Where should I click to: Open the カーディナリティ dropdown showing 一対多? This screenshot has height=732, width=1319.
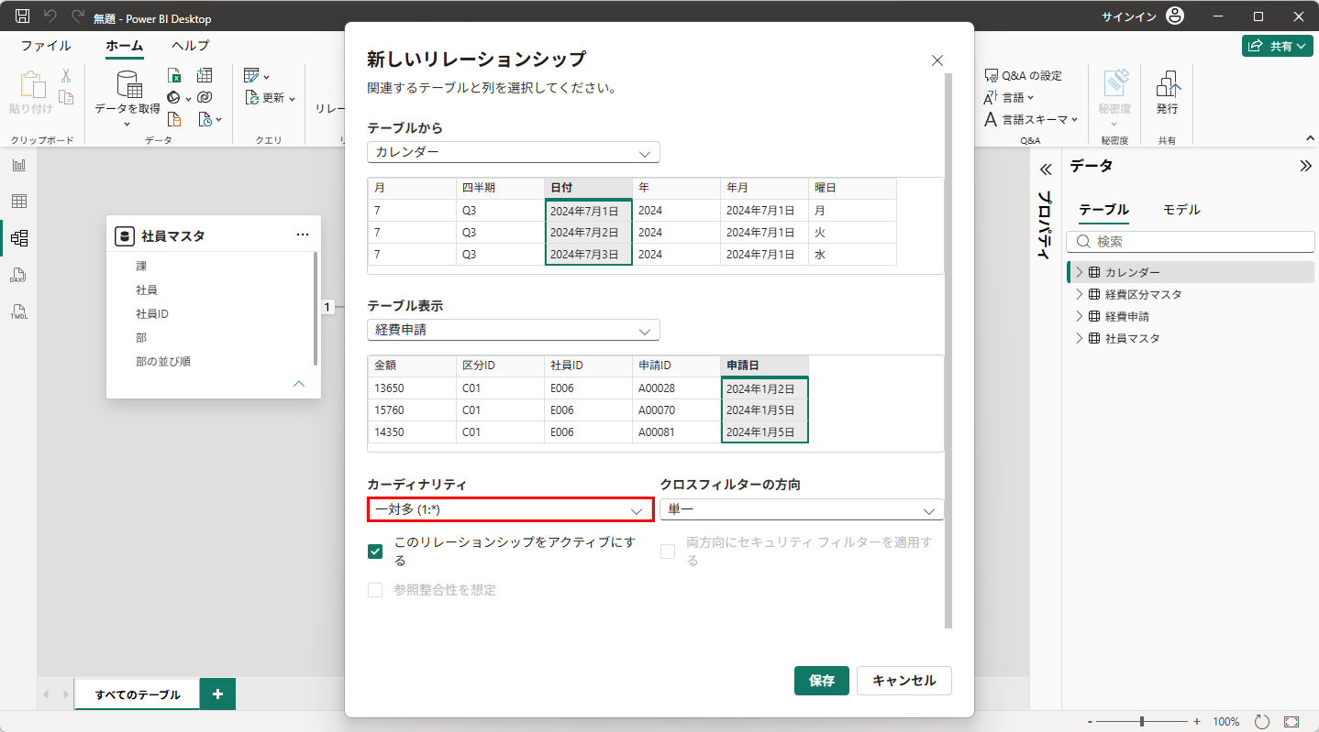[x=510, y=509]
